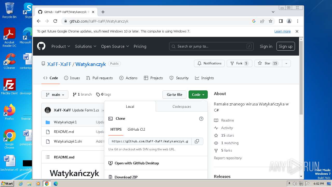Viewport: 332px width, 187px height.
Task: Click the Notifications button
Action: [x=209, y=63]
